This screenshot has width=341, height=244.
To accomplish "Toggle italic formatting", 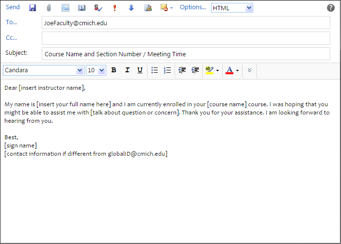I will coord(127,70).
